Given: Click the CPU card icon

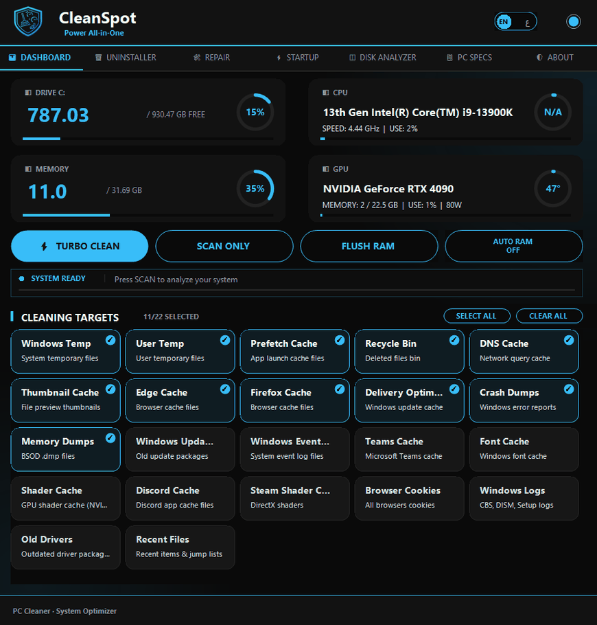Looking at the screenshot, I should tap(325, 93).
